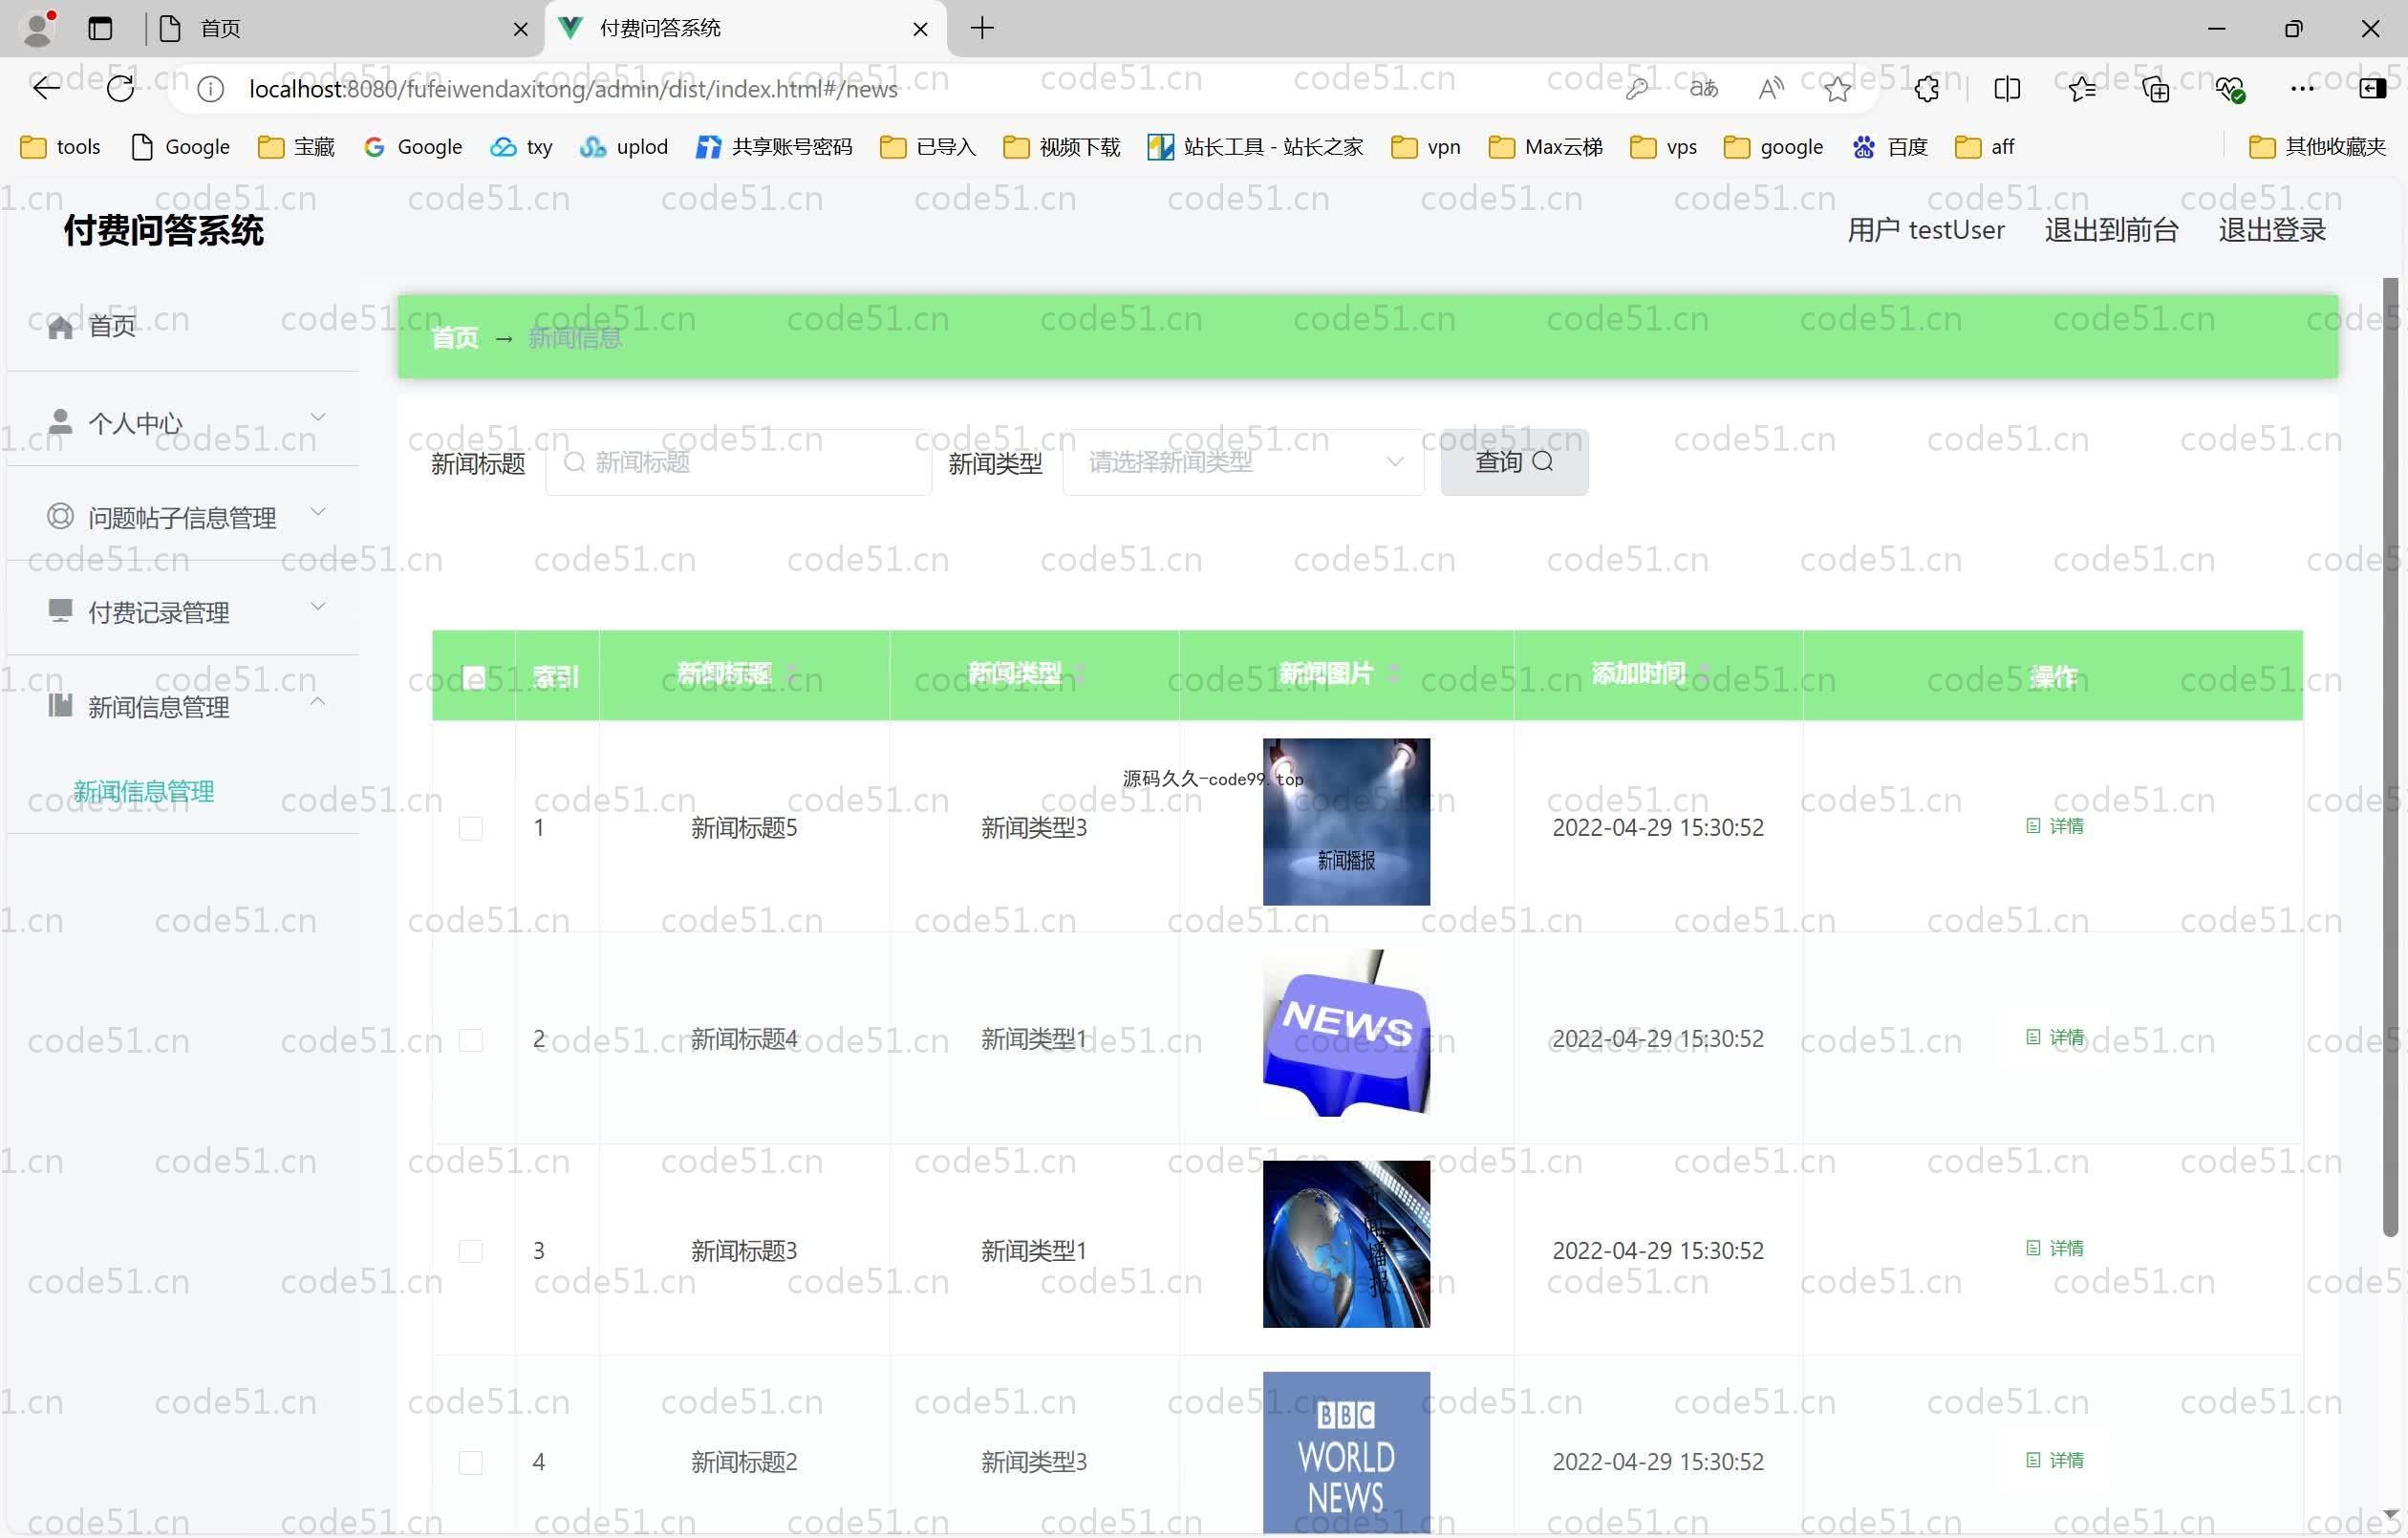Reload the page with refresh icon
This screenshot has height=1538, width=2408.
[x=120, y=88]
